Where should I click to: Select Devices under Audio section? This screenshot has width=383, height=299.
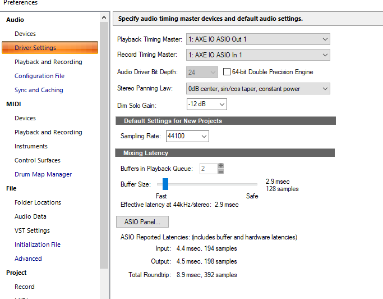coord(25,34)
